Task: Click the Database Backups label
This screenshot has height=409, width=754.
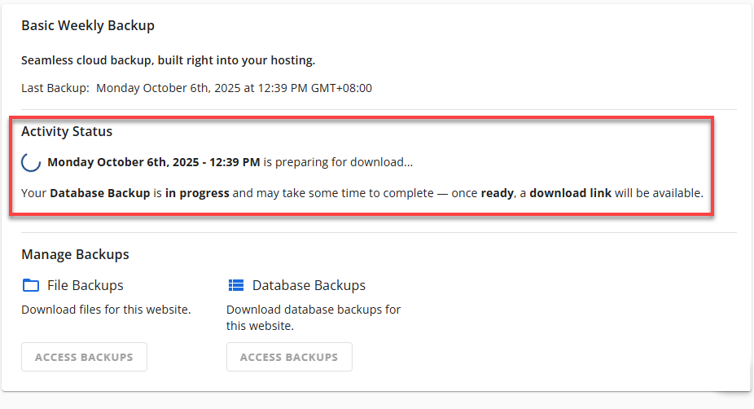Action: tap(309, 285)
